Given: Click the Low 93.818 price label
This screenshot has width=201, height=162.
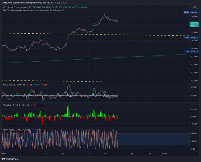Looking at the screenshot, I should [x=191, y=51].
